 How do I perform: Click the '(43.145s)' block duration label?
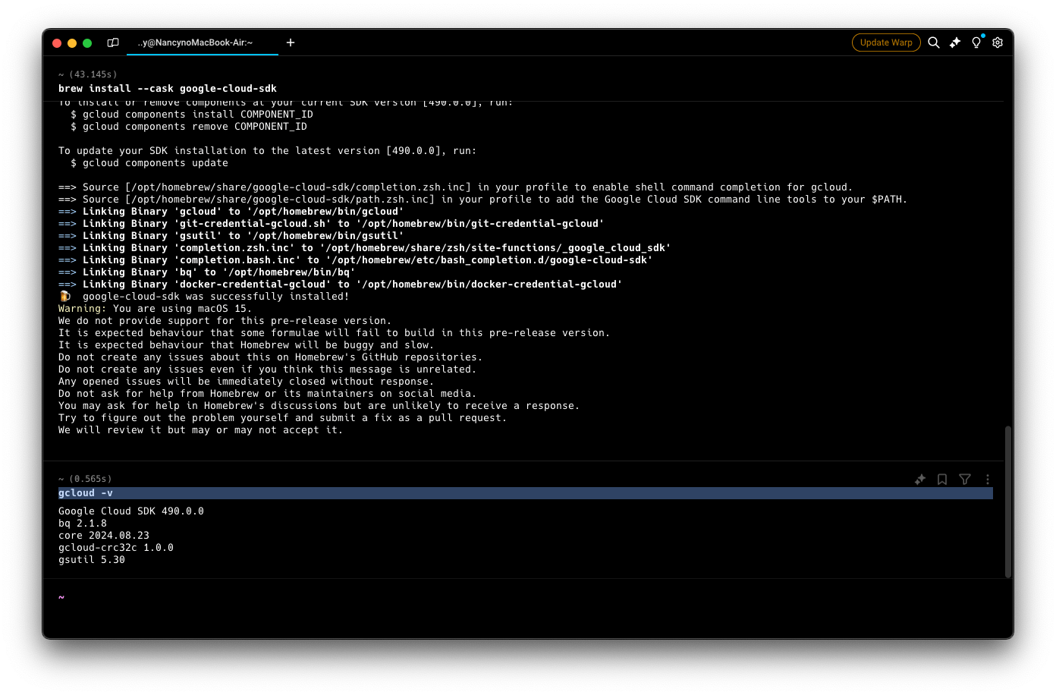[93, 74]
